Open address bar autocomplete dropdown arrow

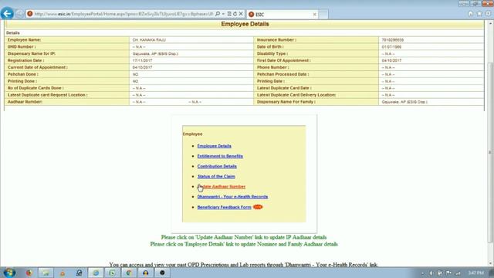click(223, 14)
